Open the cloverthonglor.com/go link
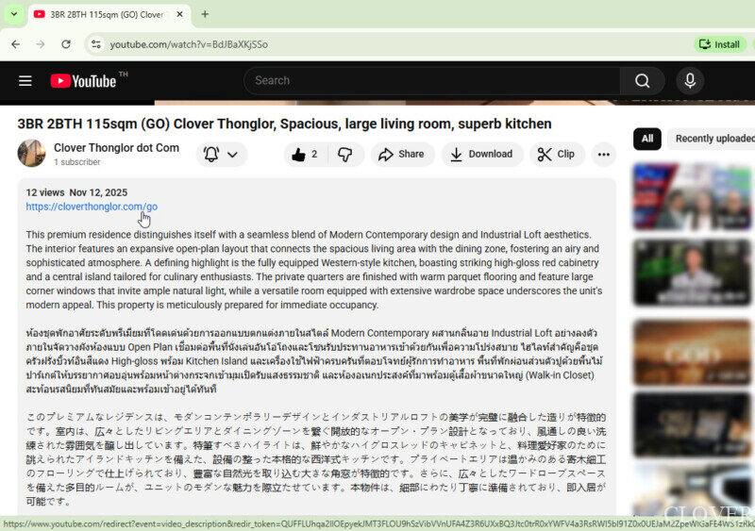 point(92,207)
